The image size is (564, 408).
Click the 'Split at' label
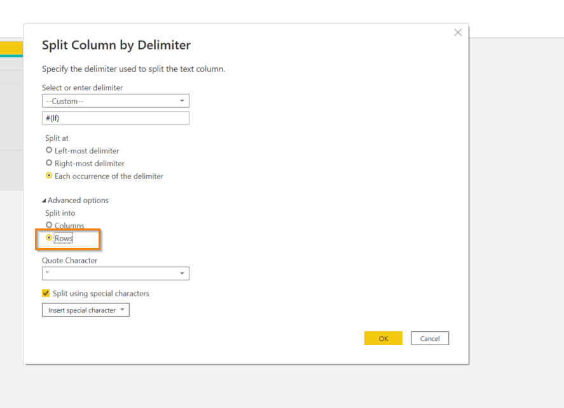pyautogui.click(x=57, y=138)
